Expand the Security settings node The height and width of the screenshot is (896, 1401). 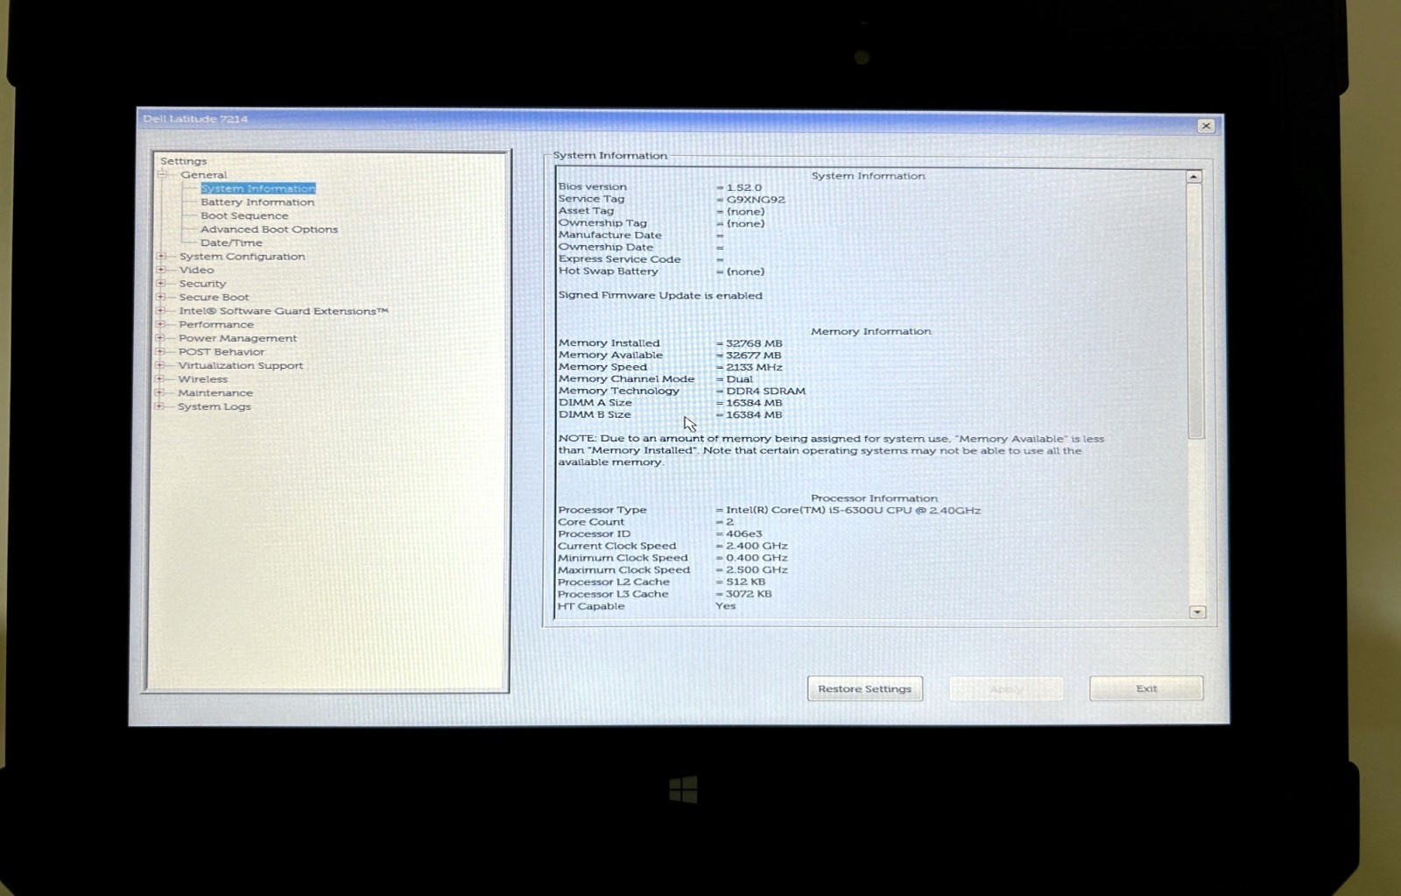160,283
